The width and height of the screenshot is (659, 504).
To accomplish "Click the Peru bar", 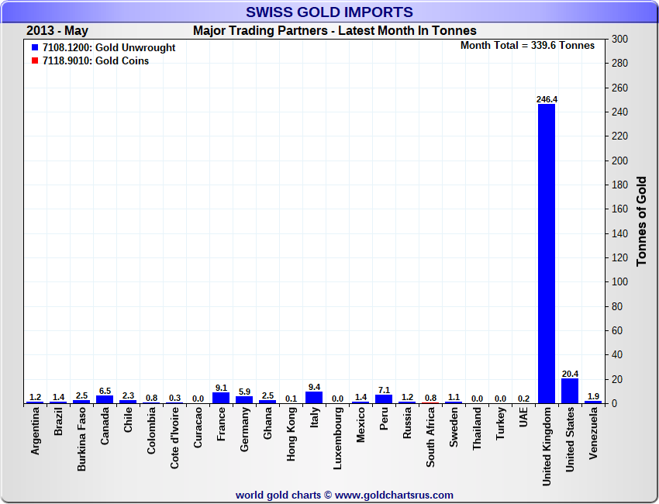I will 383,399.
